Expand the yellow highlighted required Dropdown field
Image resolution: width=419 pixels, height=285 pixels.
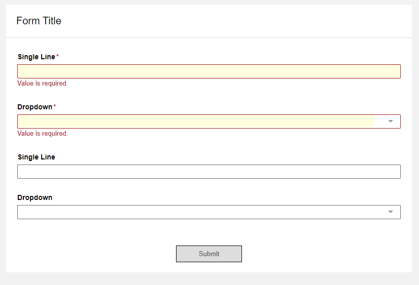(209, 121)
